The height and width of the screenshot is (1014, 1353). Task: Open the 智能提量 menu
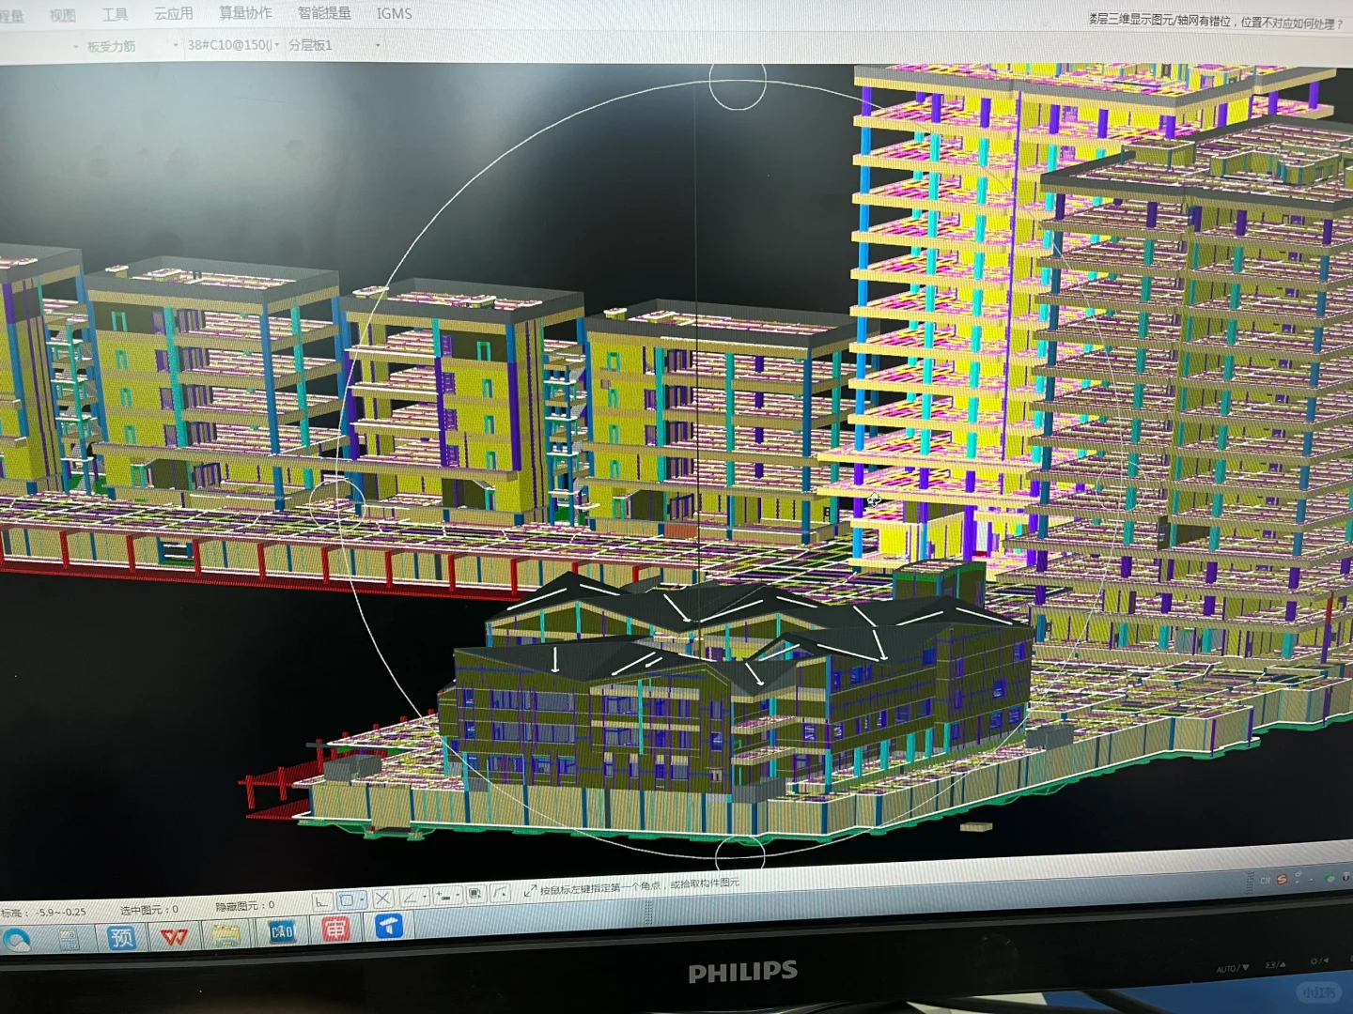tap(324, 13)
